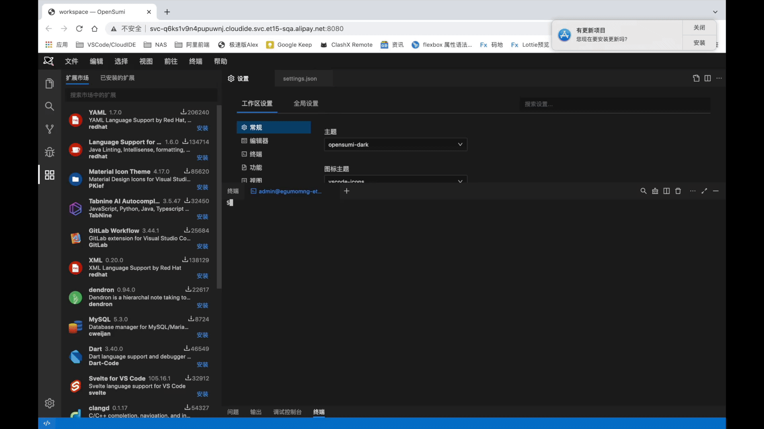Select the 功能 settings category

274,168
